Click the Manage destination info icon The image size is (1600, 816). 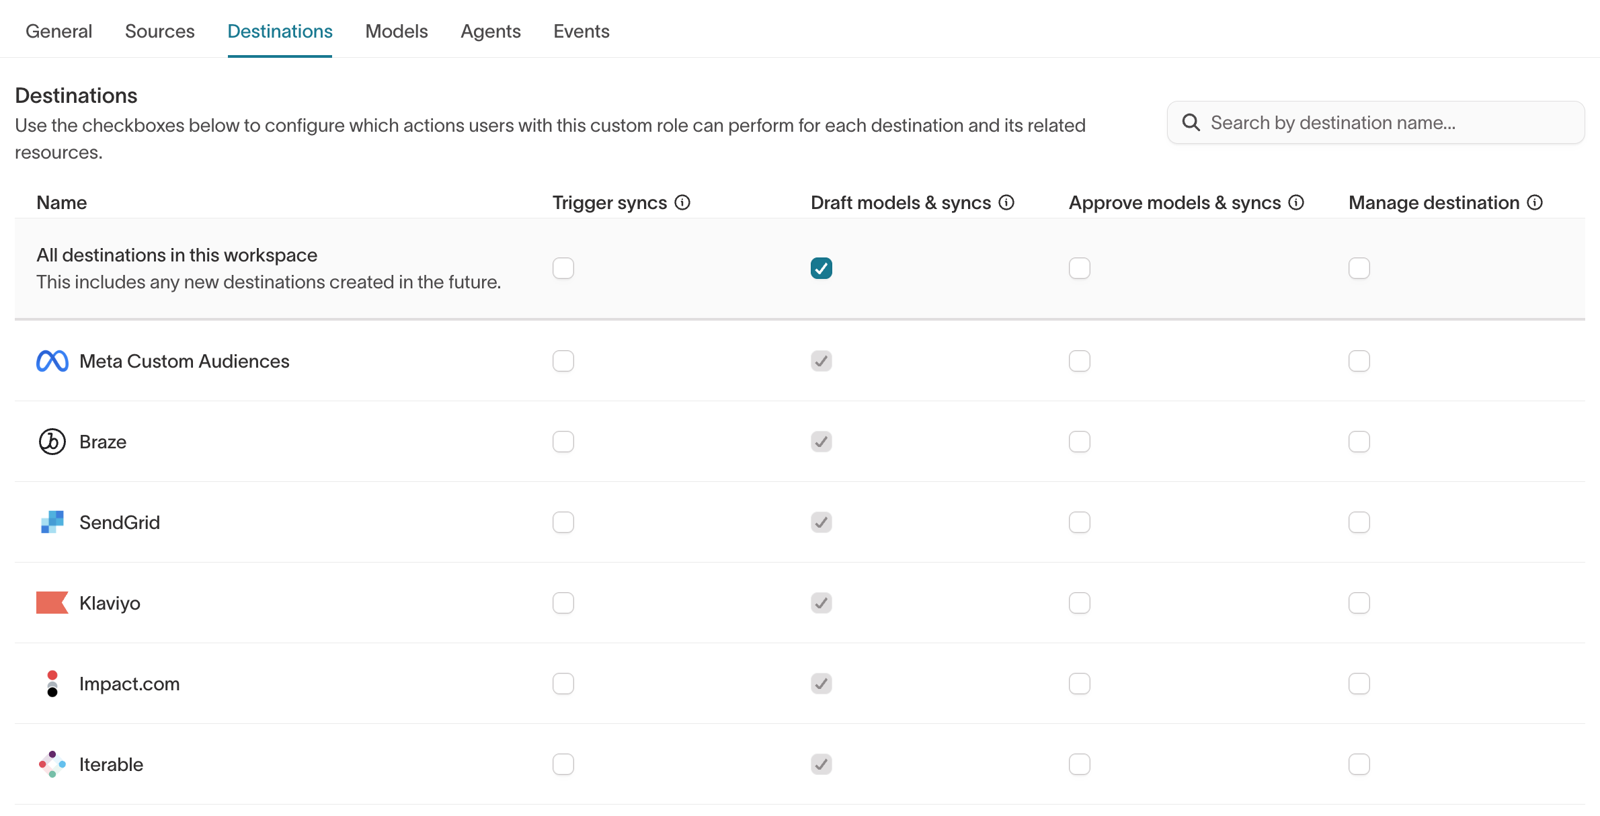pos(1535,202)
